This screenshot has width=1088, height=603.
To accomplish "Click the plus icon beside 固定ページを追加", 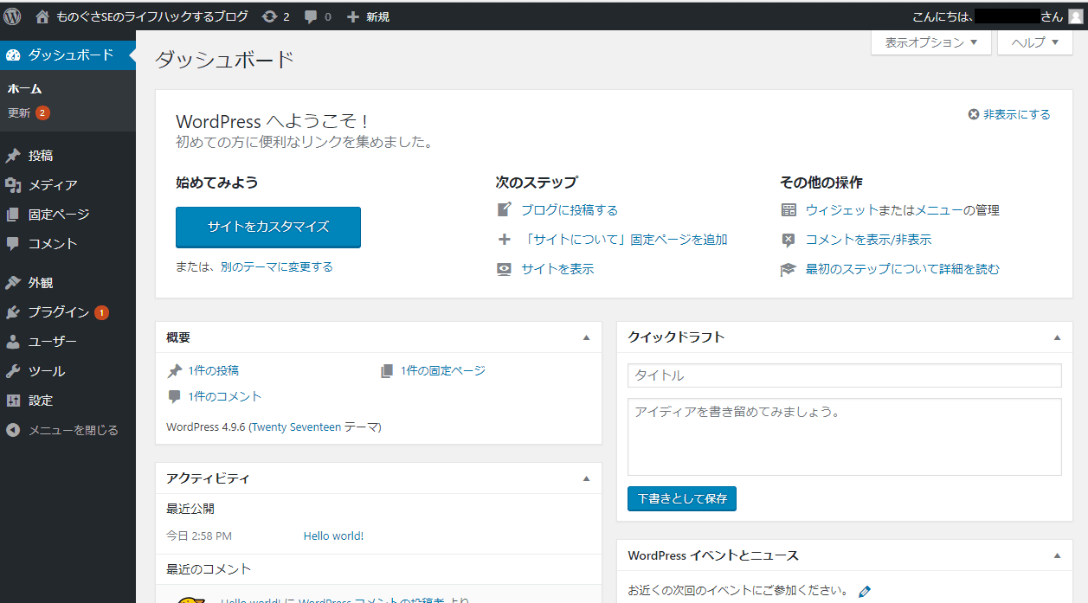I will 505,240.
